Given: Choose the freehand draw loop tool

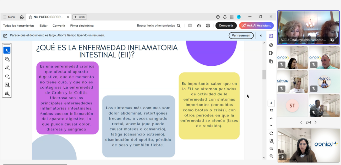Looking at the screenshot, I should [7, 76].
